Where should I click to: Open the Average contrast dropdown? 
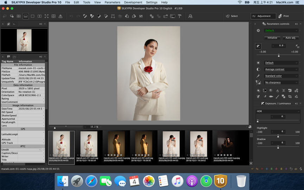[x=281, y=69]
